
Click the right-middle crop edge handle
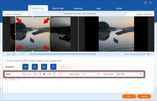(x=50, y=34)
